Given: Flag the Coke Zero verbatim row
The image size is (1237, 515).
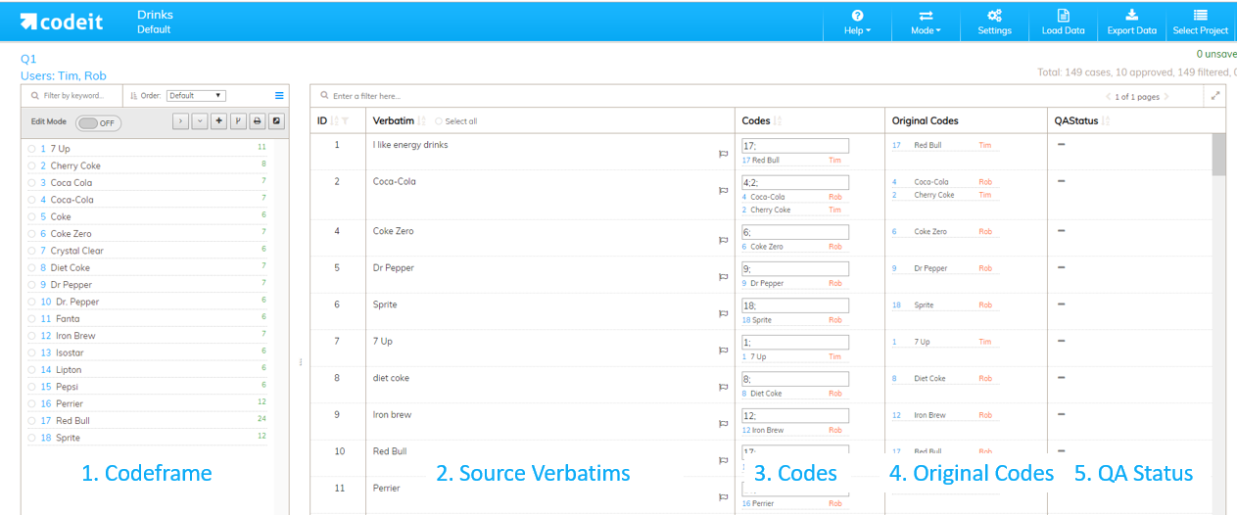Looking at the screenshot, I should tap(724, 240).
